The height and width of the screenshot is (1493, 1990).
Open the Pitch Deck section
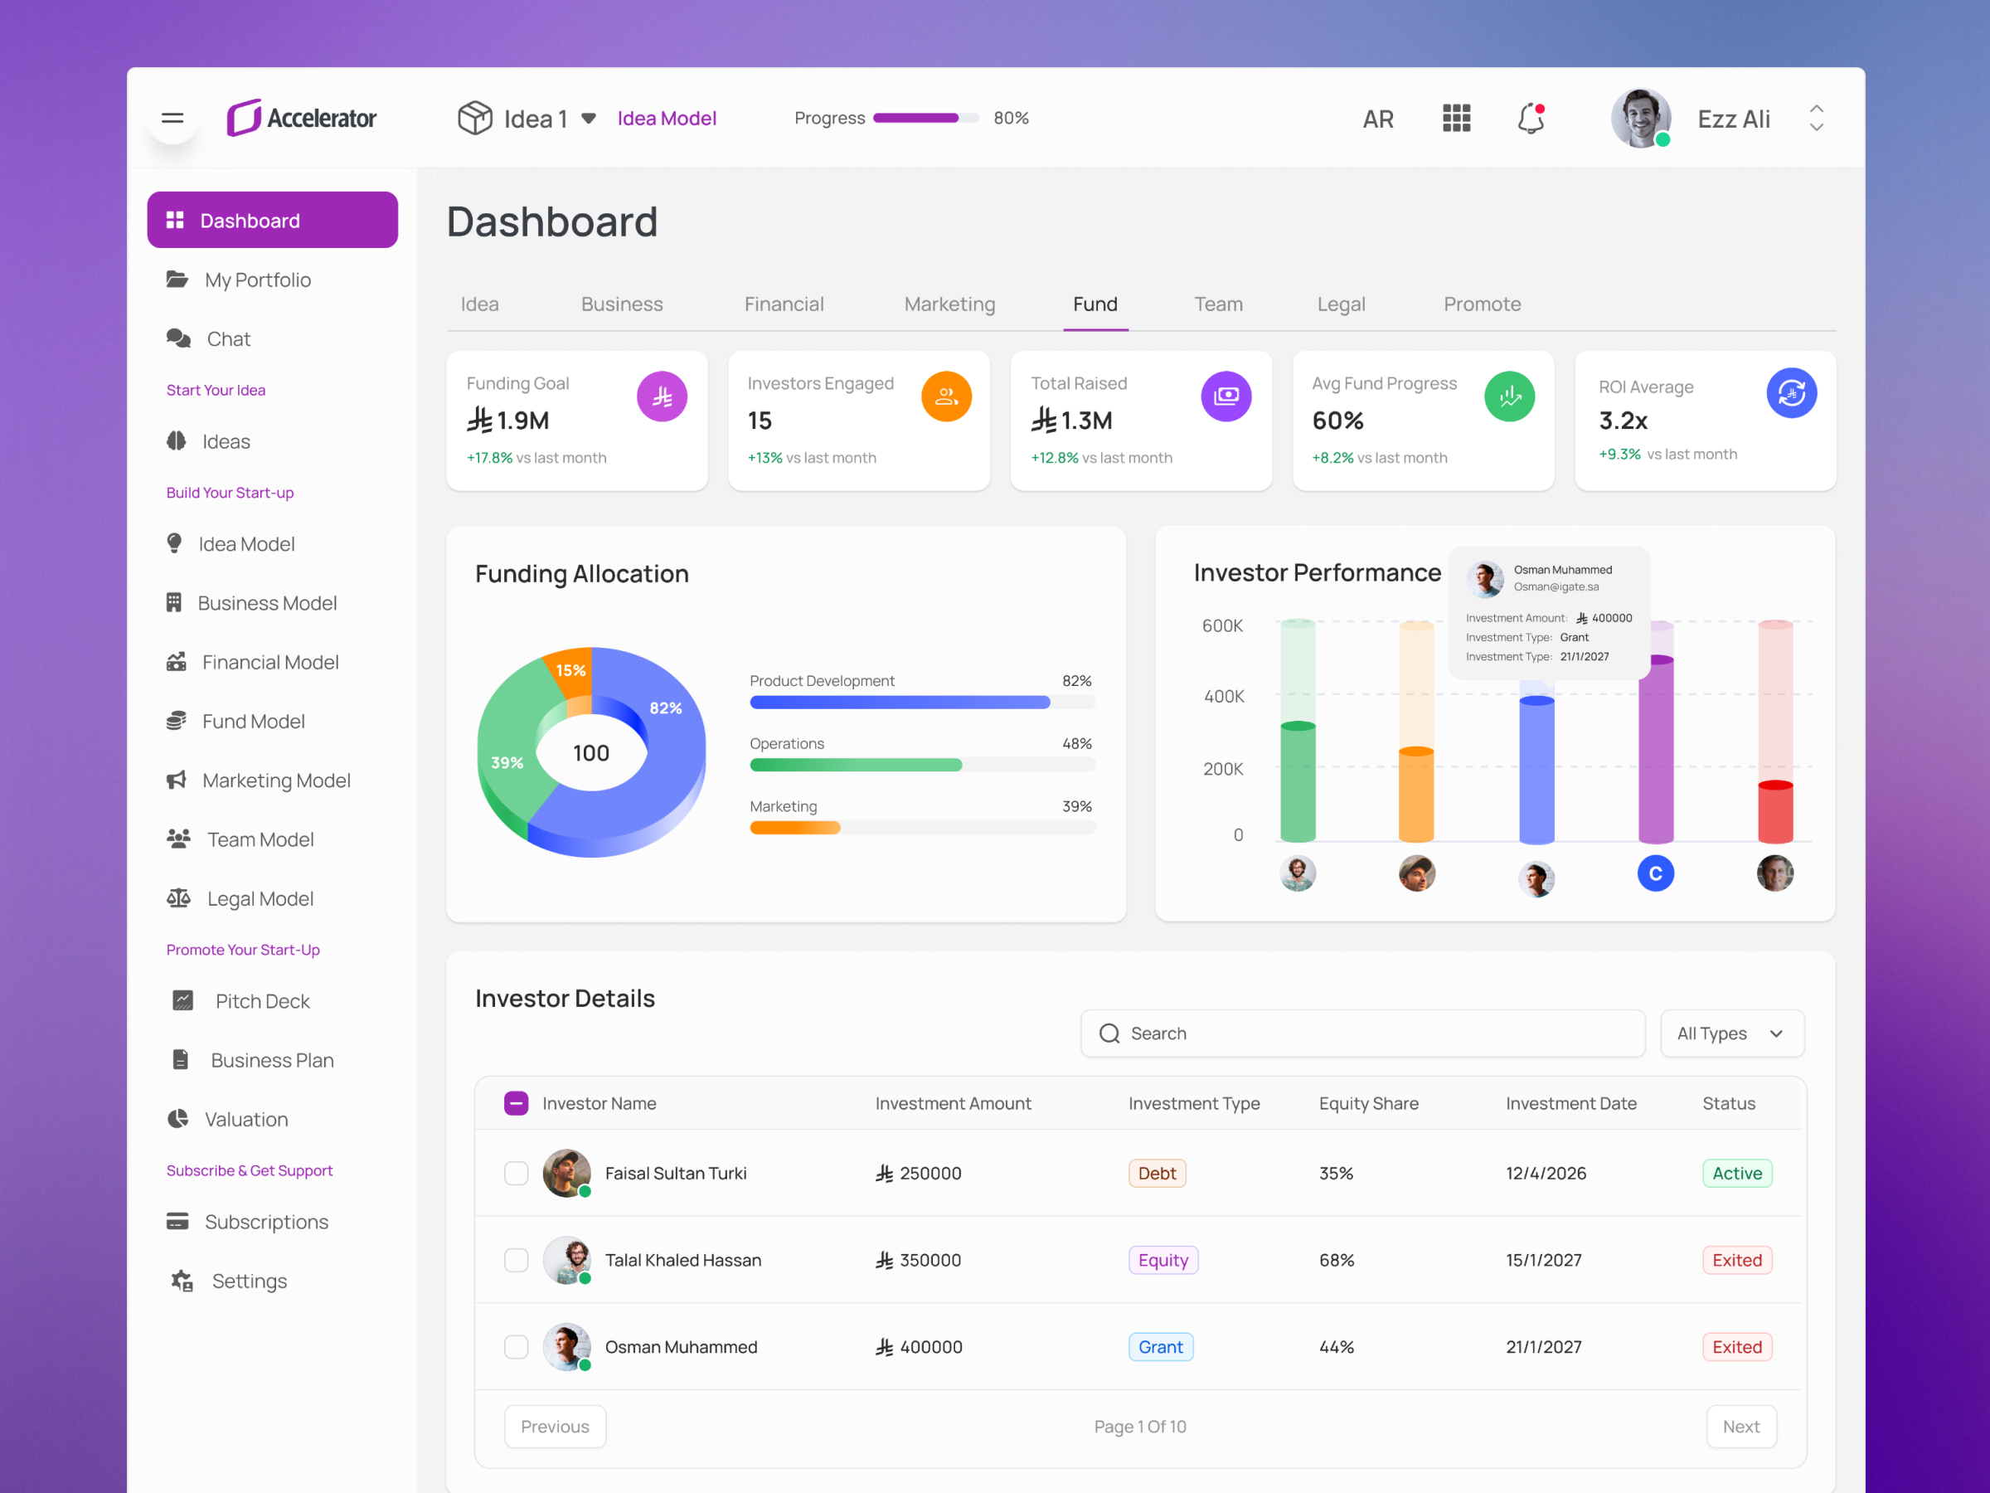click(x=262, y=999)
